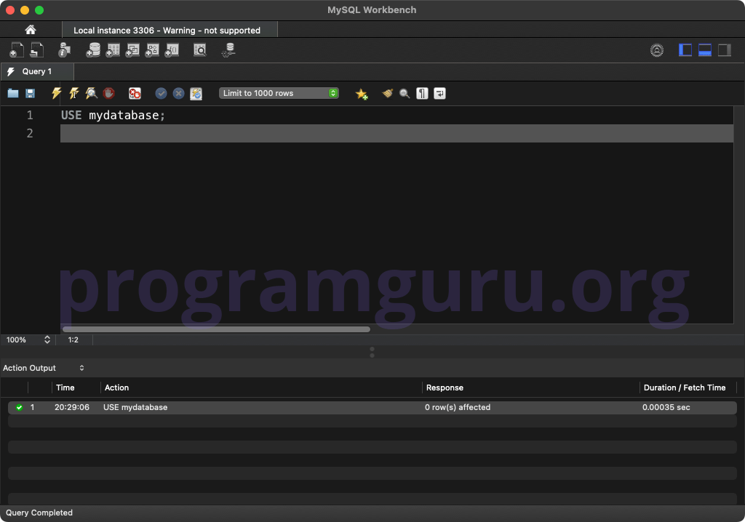Execute statement under the cursor
This screenshot has height=522, width=745.
[74, 93]
